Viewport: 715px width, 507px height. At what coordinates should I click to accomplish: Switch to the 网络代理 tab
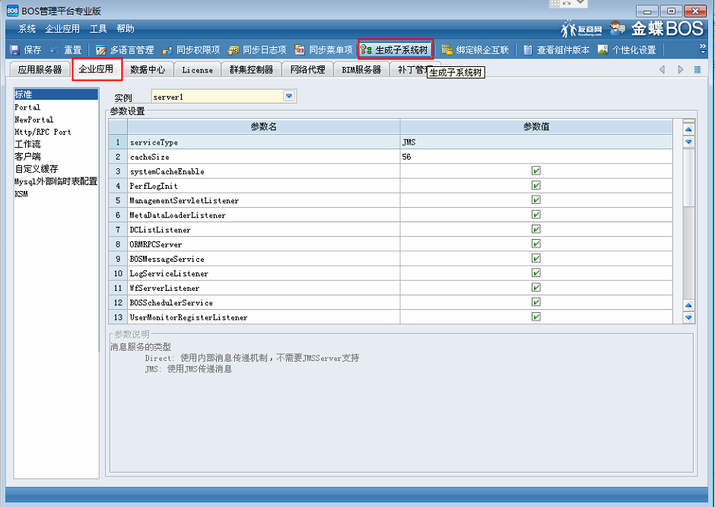tap(308, 69)
